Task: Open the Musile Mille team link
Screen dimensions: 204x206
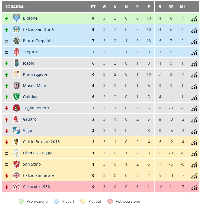Action: [35, 86]
